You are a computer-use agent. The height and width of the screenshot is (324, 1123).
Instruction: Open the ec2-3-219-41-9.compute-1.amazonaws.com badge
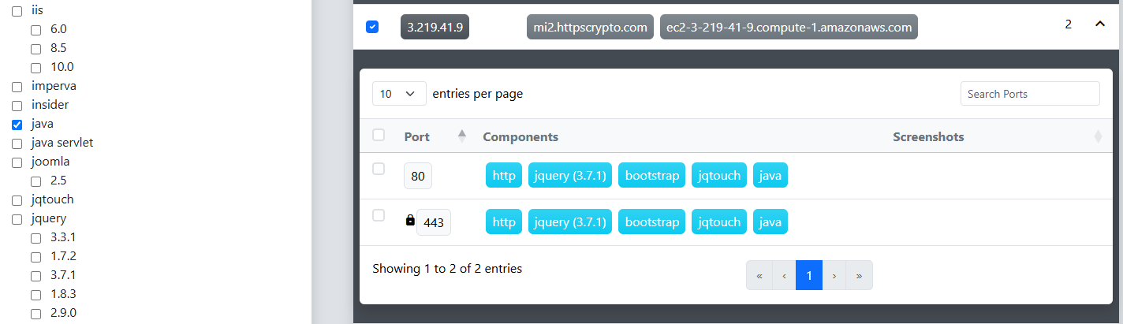789,27
